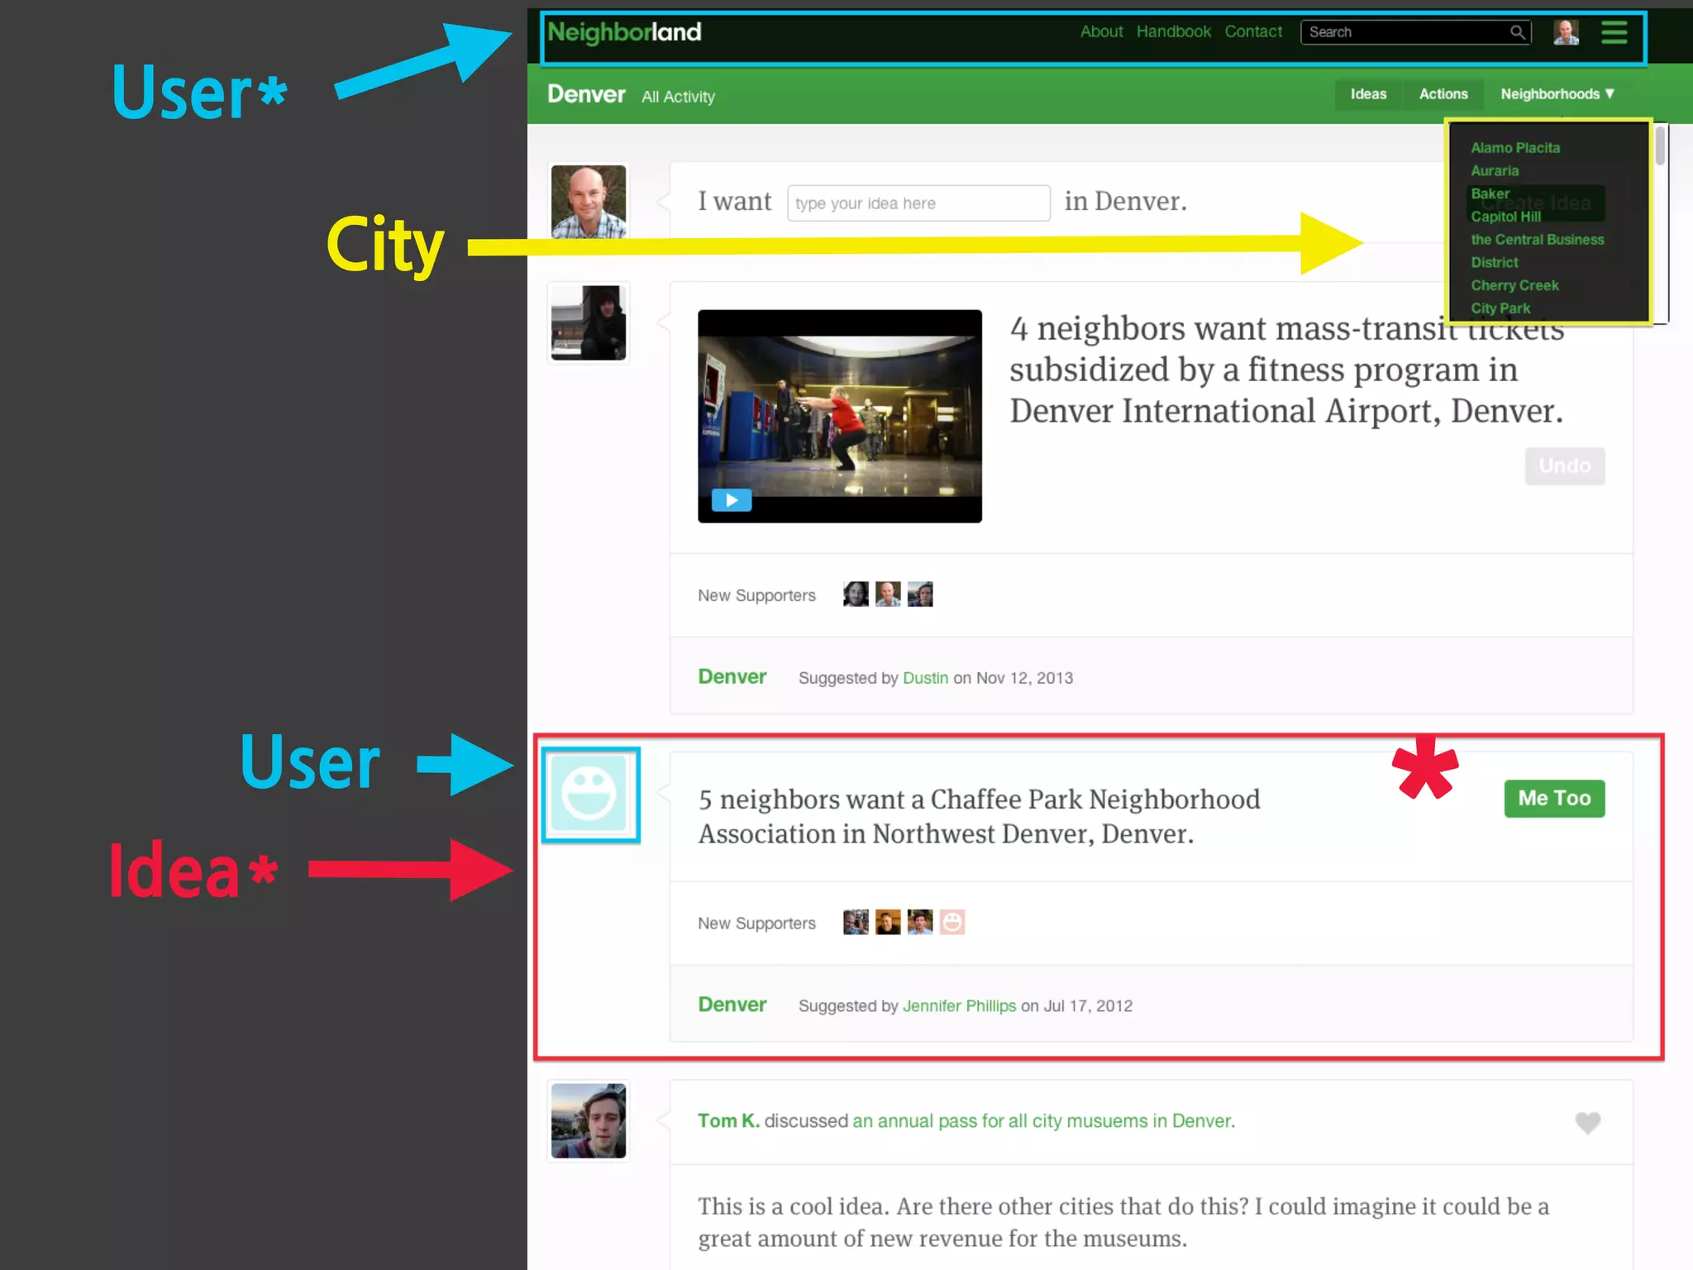
Task: Open your profile photo beside idea form
Action: click(x=589, y=202)
